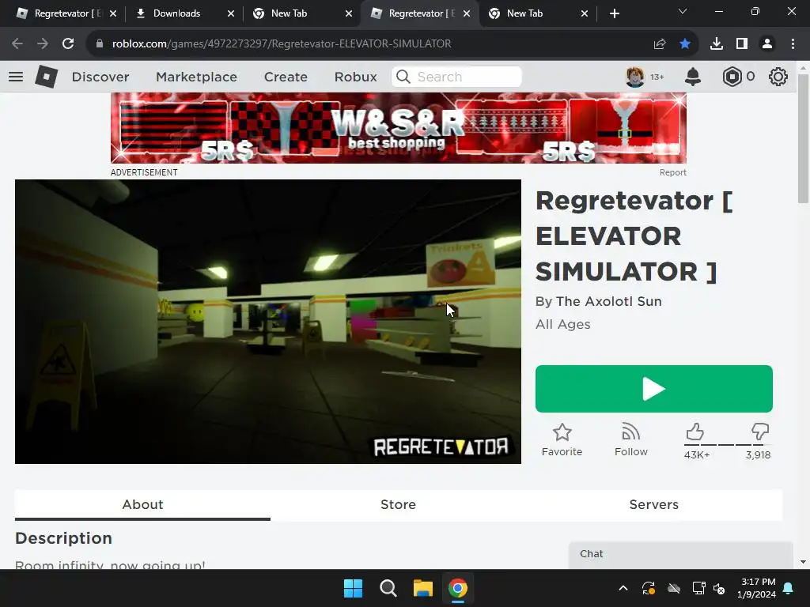
Task: Click the like/dislike ratio bar
Action: [x=726, y=444]
